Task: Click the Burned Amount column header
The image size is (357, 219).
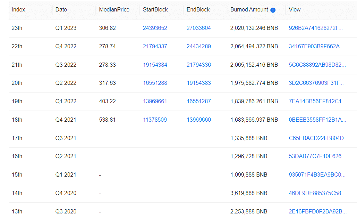Action: [249, 10]
